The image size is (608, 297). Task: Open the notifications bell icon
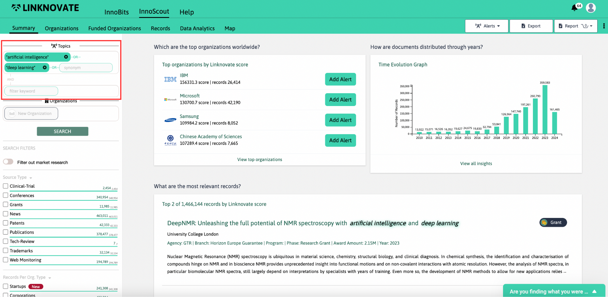(x=575, y=8)
